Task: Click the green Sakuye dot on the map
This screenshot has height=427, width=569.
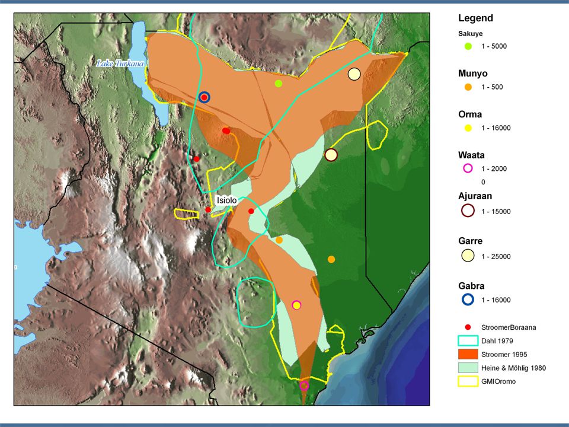Action: click(279, 84)
